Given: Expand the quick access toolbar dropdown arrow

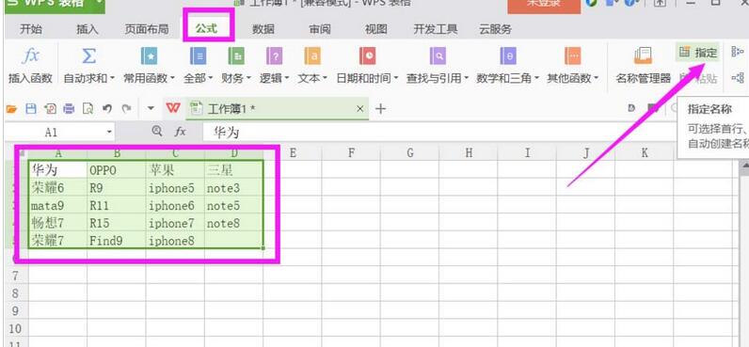Looking at the screenshot, I should pyautogui.click(x=151, y=108).
